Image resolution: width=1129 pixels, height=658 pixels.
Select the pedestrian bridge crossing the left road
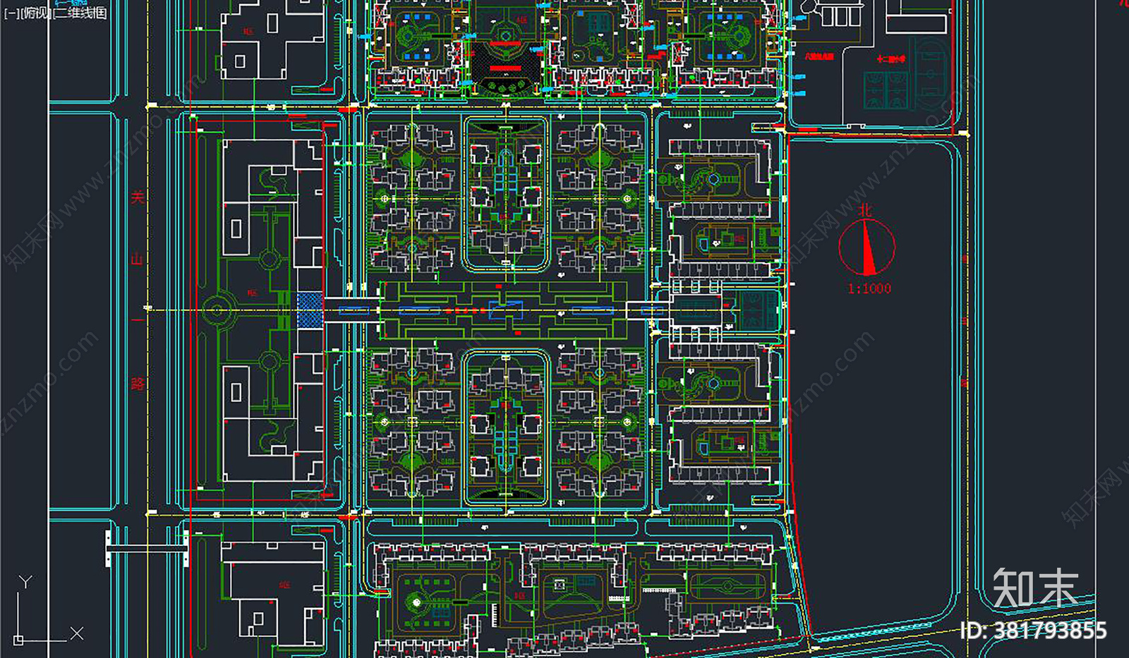click(147, 547)
